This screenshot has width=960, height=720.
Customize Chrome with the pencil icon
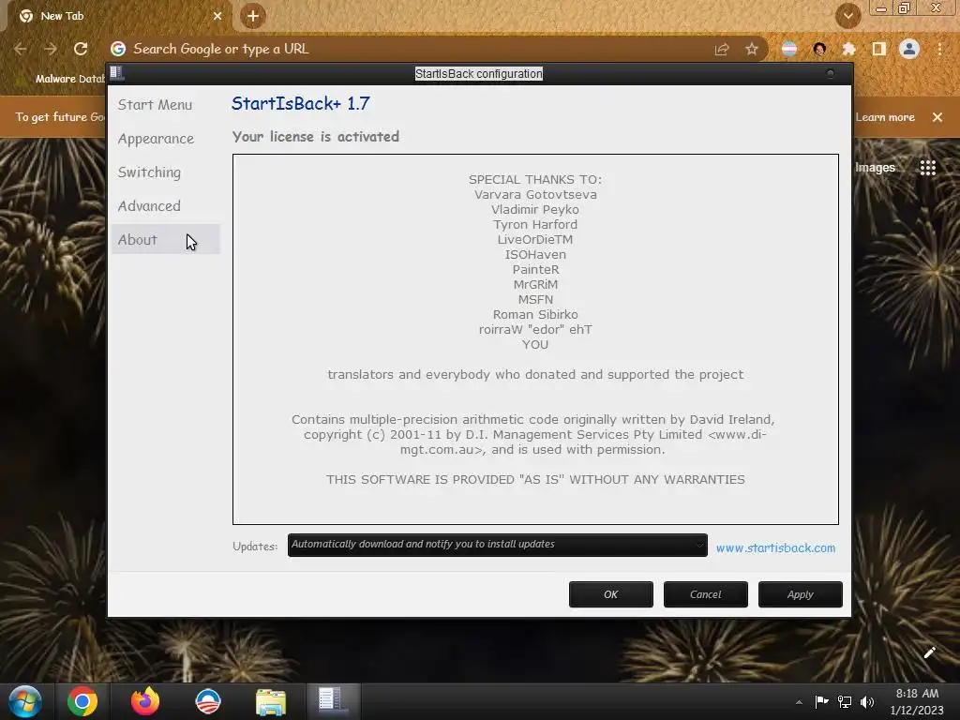pyautogui.click(x=929, y=652)
